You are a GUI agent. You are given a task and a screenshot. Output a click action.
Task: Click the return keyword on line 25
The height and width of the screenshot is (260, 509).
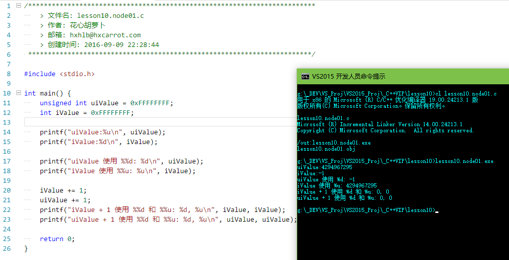pos(52,239)
